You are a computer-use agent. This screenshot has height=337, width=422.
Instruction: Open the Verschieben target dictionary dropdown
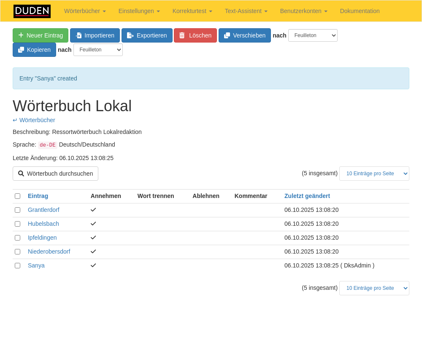pyautogui.click(x=313, y=35)
